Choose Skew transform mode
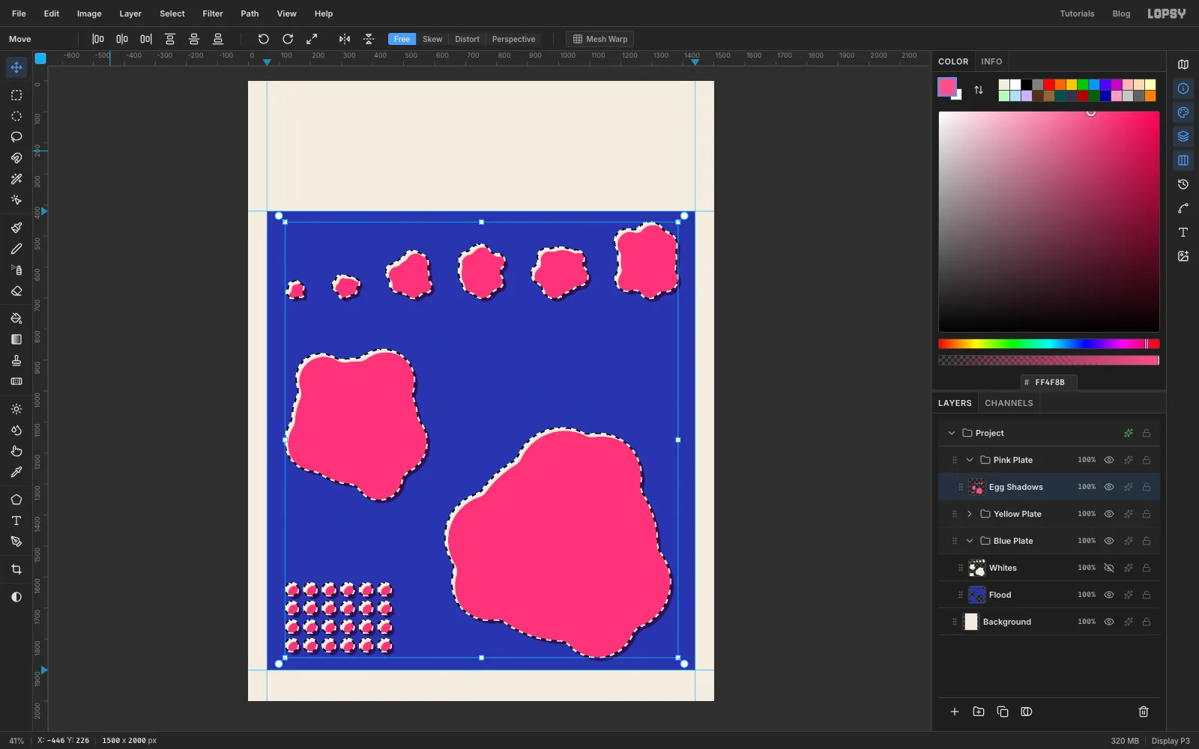The image size is (1199, 749). (432, 39)
